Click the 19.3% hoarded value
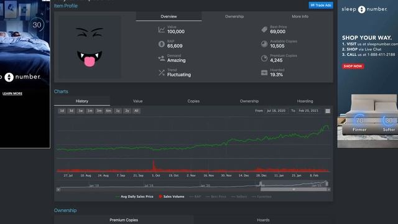This screenshot has width=398, height=224. [276, 75]
